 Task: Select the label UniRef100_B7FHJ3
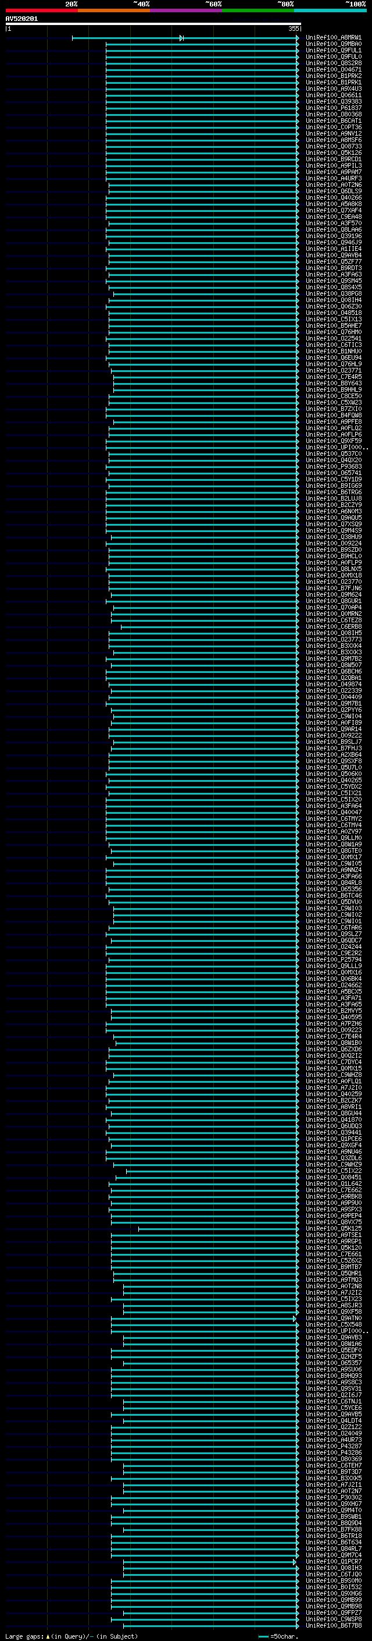coord(333,748)
